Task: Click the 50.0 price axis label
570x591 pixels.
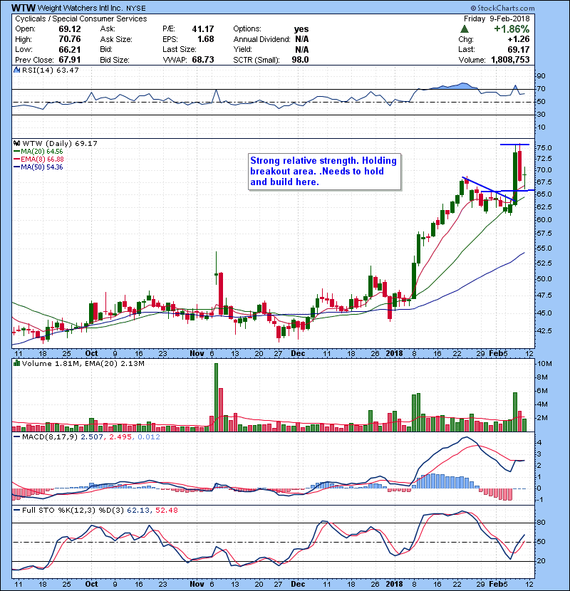Action: (544, 279)
